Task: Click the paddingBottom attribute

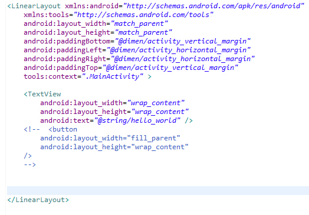Action: [67, 42]
